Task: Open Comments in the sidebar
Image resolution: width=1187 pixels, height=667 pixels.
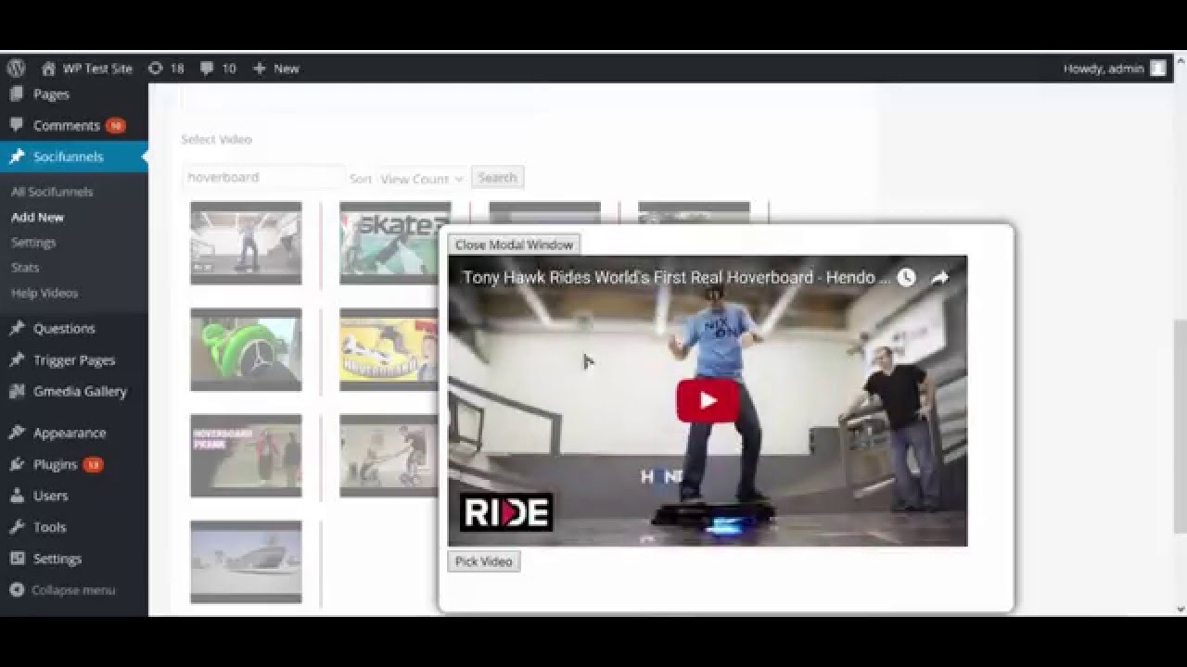Action: click(66, 125)
